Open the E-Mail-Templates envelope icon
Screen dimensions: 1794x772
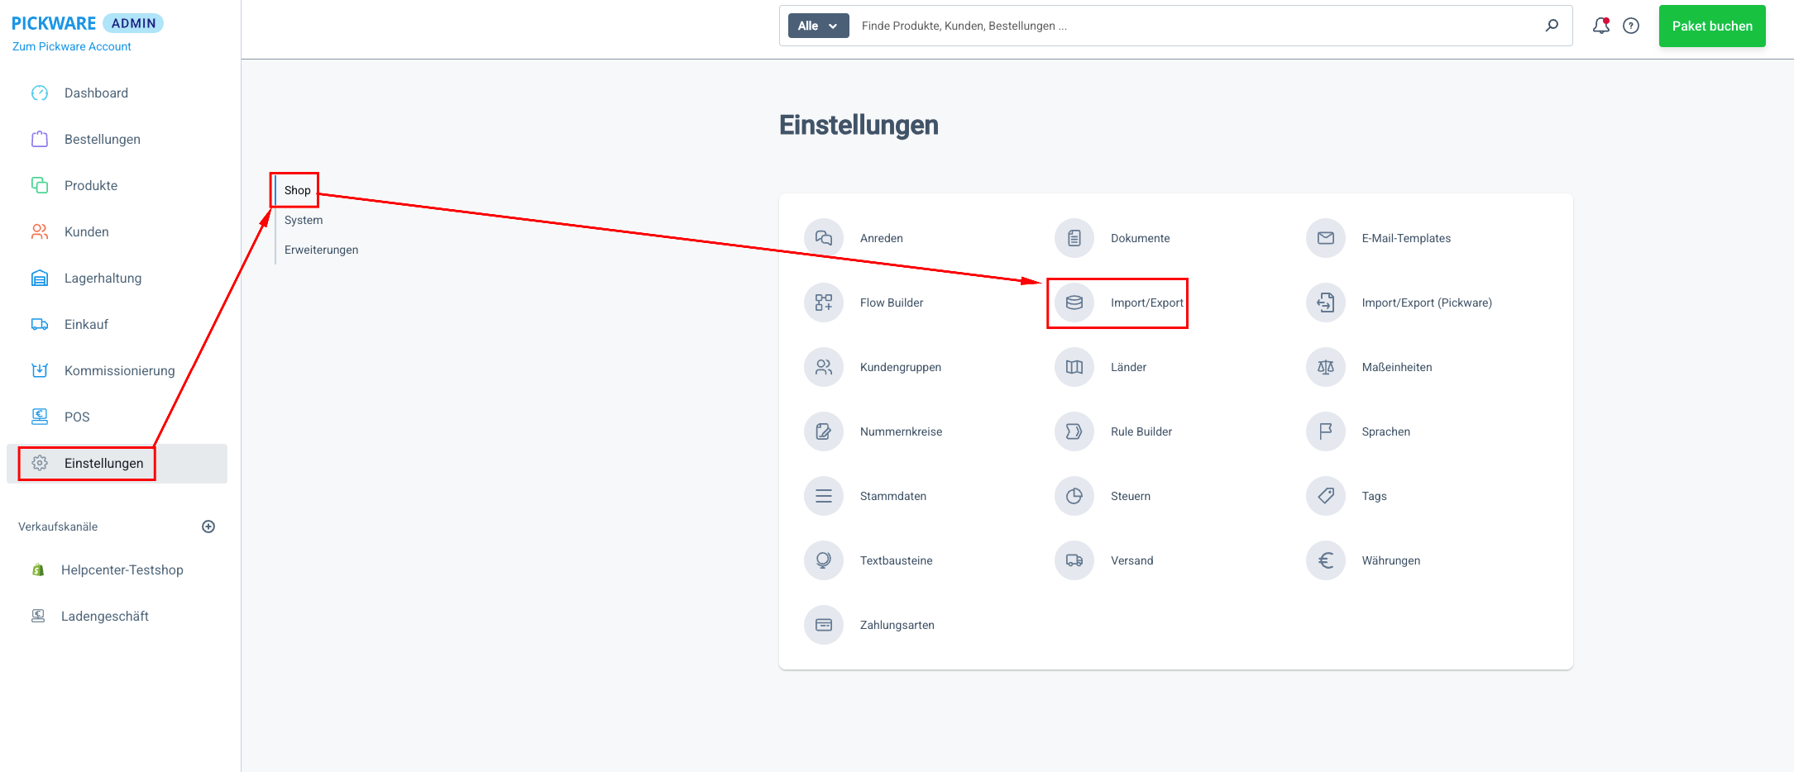pos(1325,238)
